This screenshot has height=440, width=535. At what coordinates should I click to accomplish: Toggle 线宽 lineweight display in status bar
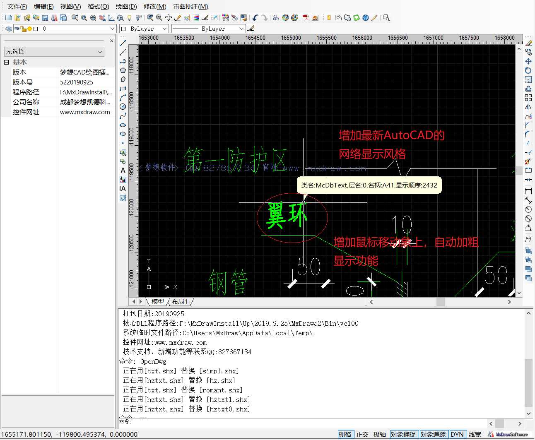point(475,434)
